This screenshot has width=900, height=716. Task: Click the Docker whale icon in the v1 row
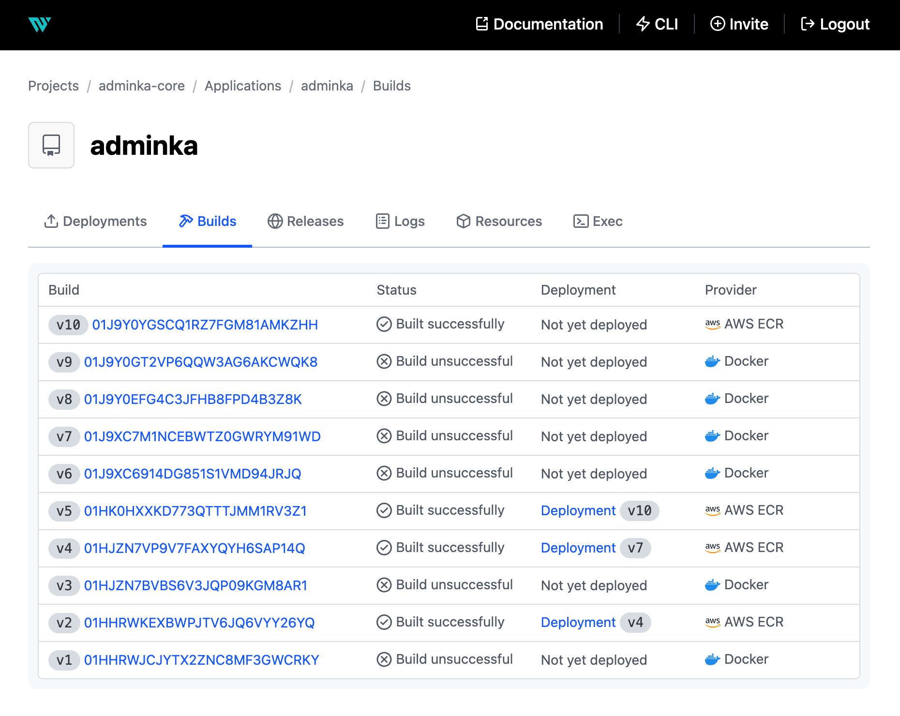coord(712,659)
